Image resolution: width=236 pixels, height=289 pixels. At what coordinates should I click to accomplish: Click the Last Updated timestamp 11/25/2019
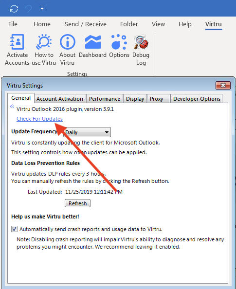(93, 192)
